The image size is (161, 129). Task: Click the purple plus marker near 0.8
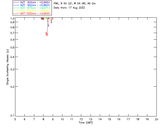click(48, 26)
